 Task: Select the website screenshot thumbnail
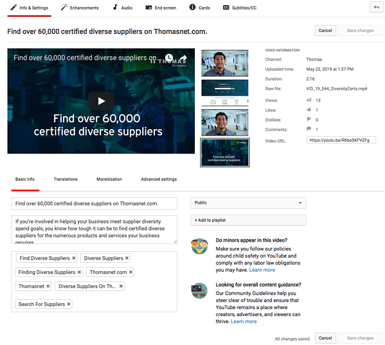[x=225, y=93]
